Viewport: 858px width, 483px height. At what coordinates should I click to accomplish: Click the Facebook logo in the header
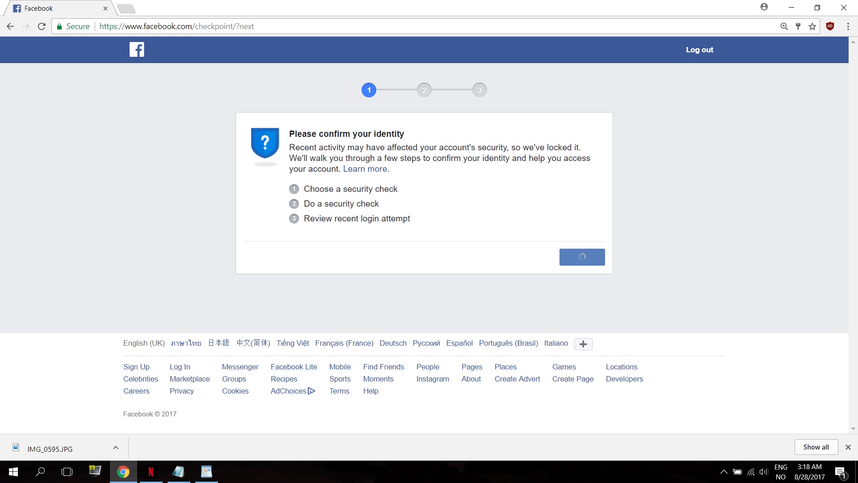point(137,50)
